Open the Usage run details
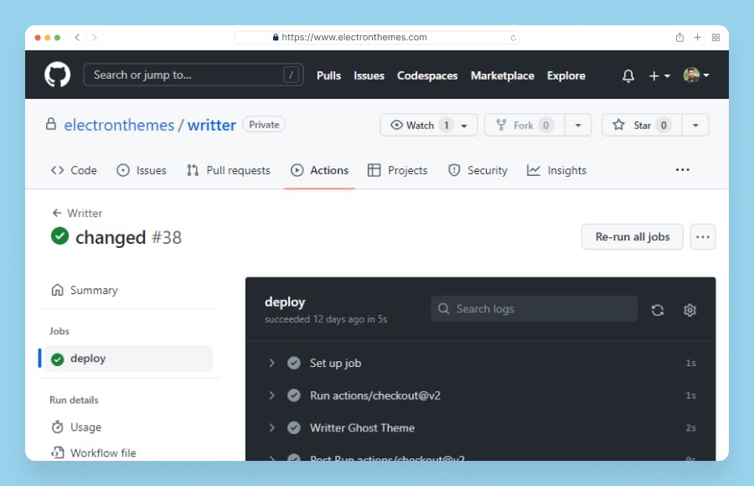754x486 pixels. tap(76, 427)
